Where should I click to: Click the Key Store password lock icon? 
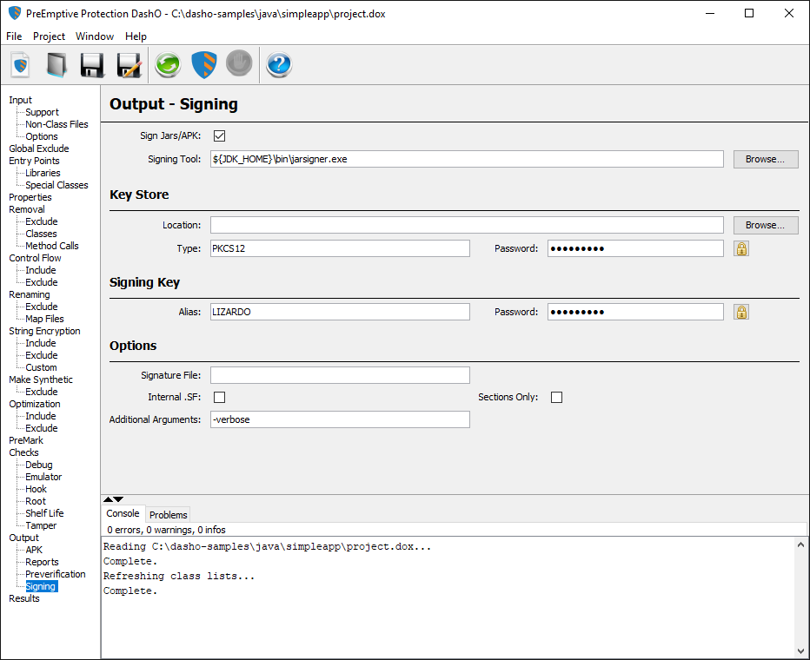742,248
